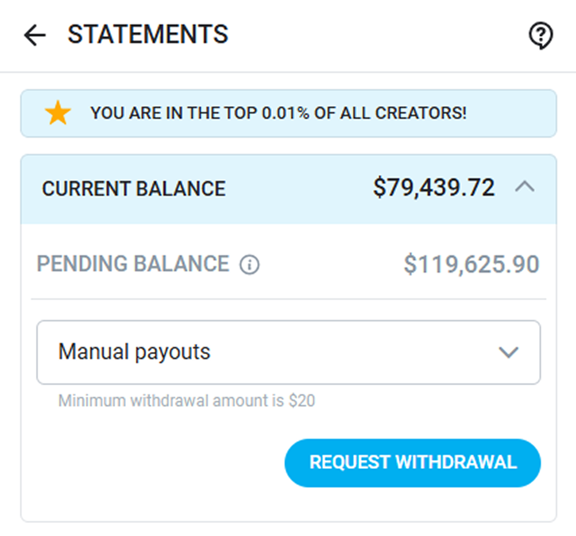This screenshot has height=536, width=576.
Task: Click the STATEMENTS page title
Action: click(148, 34)
